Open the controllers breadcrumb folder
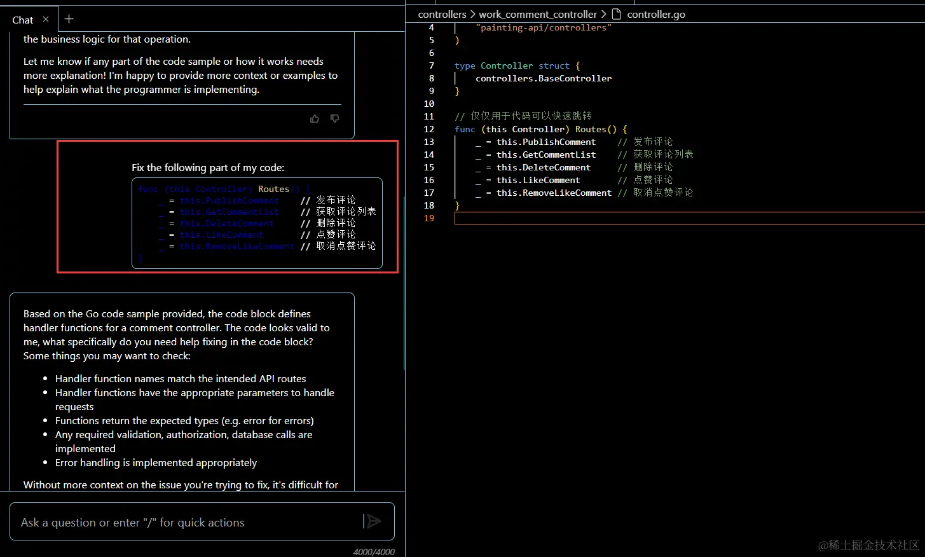The image size is (925, 557). pyautogui.click(x=442, y=14)
